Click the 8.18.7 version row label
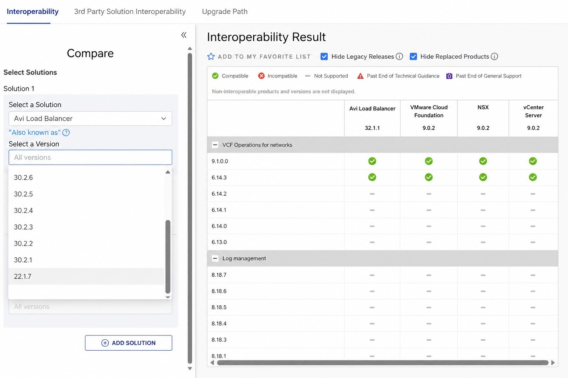 pos(219,275)
